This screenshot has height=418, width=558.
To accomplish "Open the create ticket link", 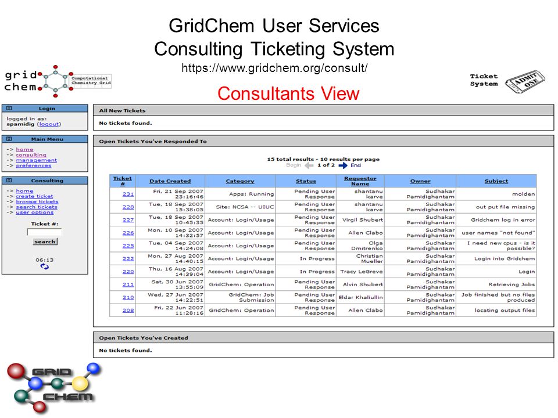I will coord(34,196).
